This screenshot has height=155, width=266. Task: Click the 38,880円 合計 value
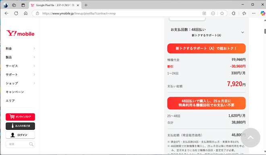(239, 122)
